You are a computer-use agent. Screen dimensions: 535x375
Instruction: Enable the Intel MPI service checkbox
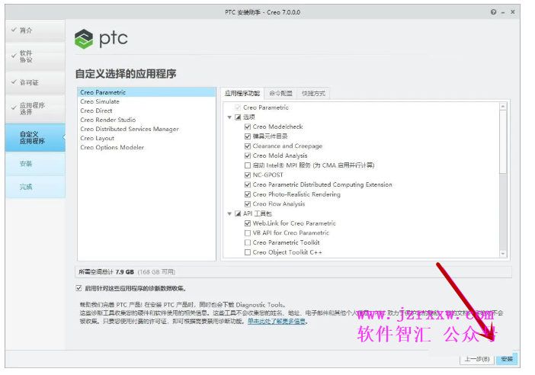click(248, 165)
